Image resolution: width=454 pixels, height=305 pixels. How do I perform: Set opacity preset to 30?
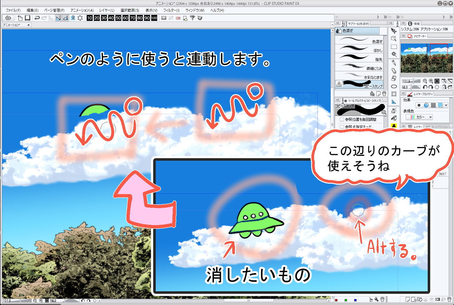(104, 18)
